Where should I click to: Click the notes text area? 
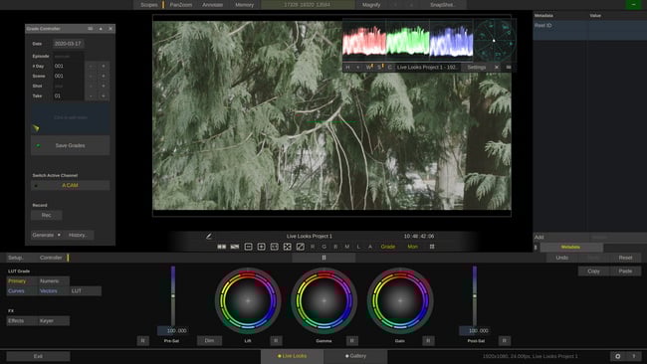coord(70,117)
